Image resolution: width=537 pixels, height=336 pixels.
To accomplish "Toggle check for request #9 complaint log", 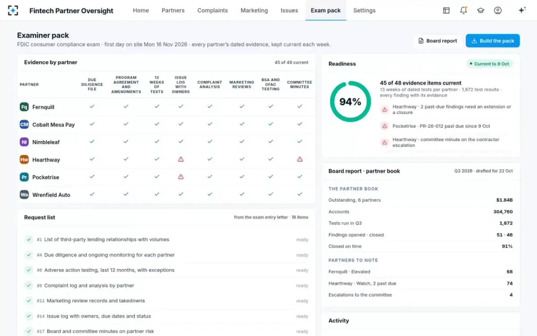I will pyautogui.click(x=29, y=285).
